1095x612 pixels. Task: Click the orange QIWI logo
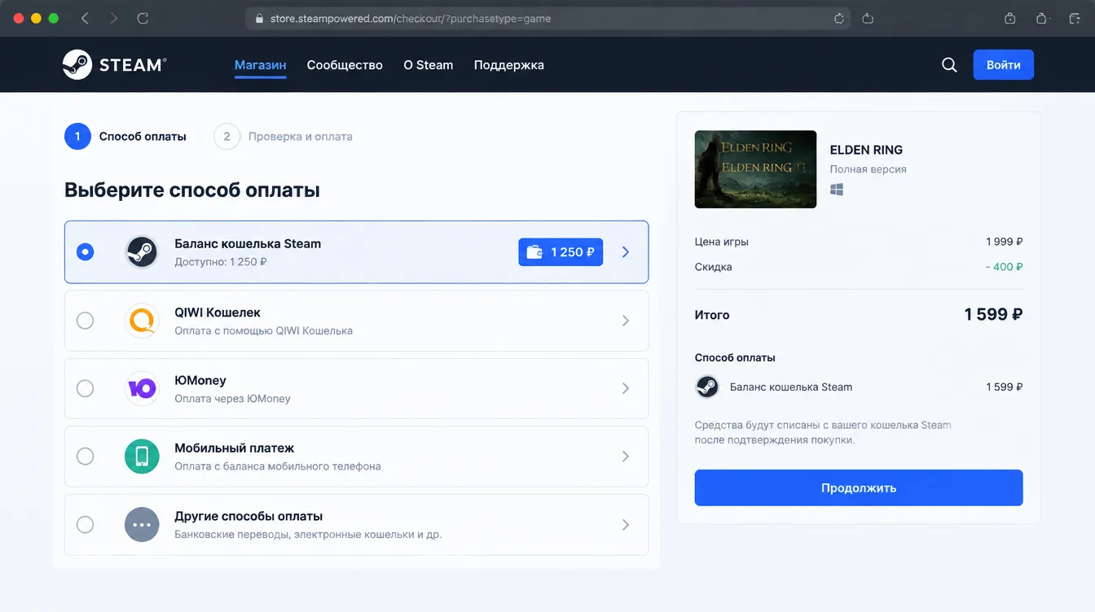142,321
